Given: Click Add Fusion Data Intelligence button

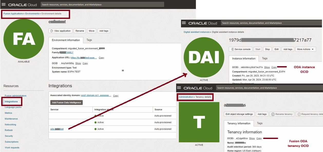Looking at the screenshot, I should pyautogui.click(x=66, y=102).
